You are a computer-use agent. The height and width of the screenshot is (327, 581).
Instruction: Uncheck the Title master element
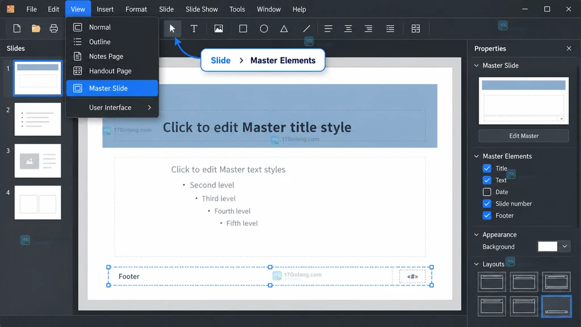point(487,168)
